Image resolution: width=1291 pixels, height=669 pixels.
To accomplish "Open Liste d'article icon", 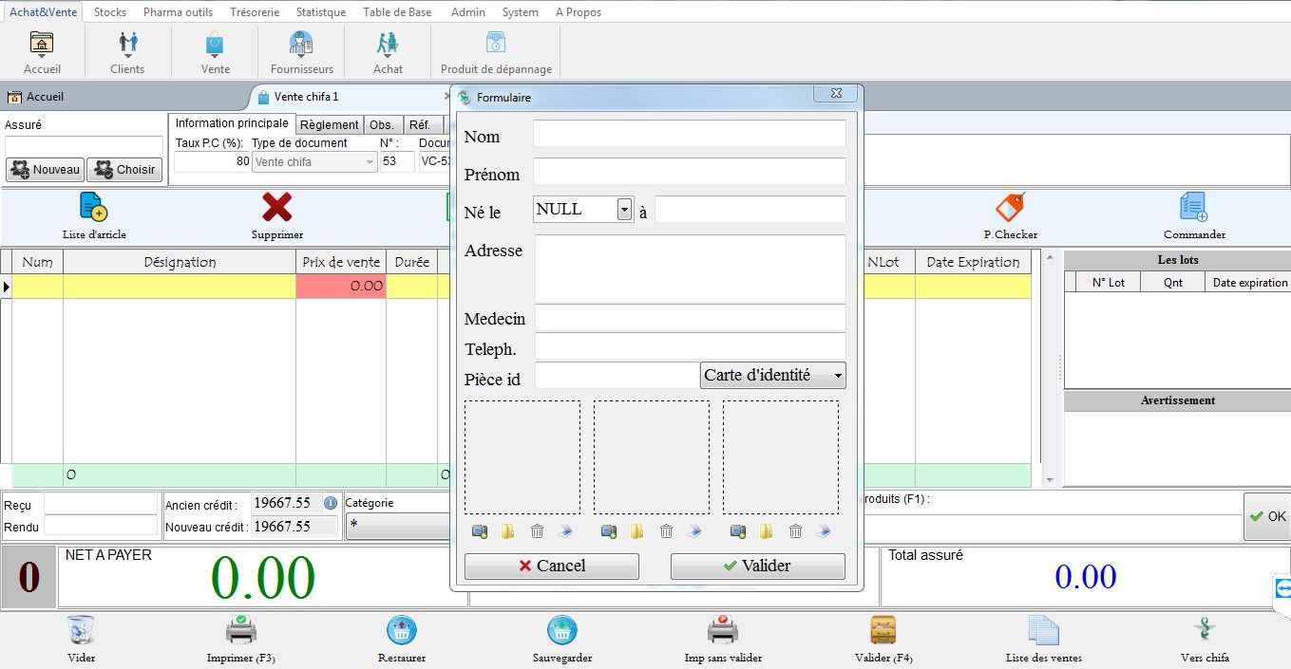I will [93, 207].
